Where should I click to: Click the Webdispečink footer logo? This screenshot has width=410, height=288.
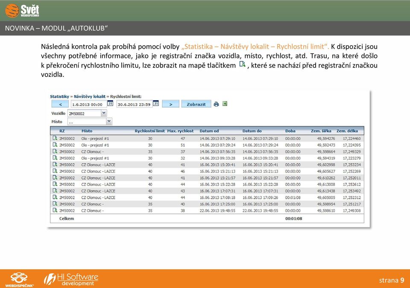pos(19,279)
